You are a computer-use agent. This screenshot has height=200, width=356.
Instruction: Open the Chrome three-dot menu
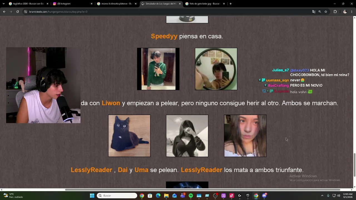click(352, 12)
